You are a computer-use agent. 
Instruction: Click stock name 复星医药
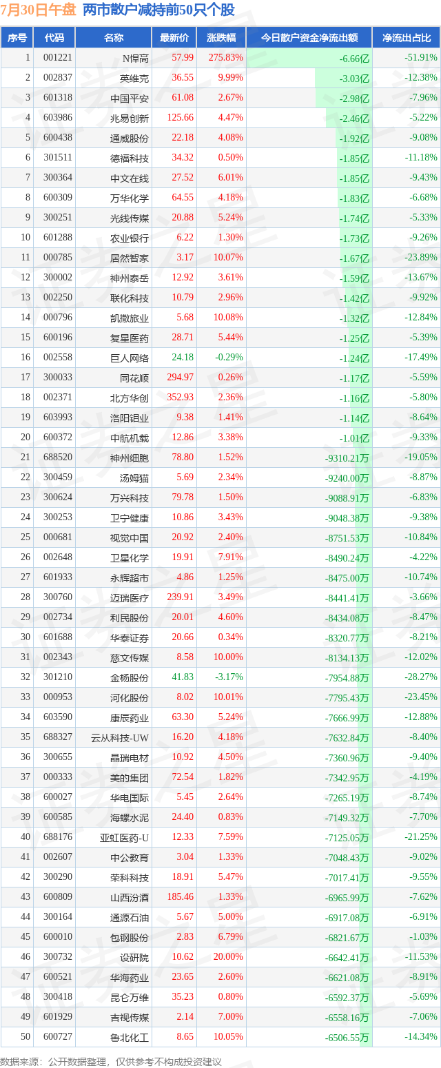pos(130,338)
